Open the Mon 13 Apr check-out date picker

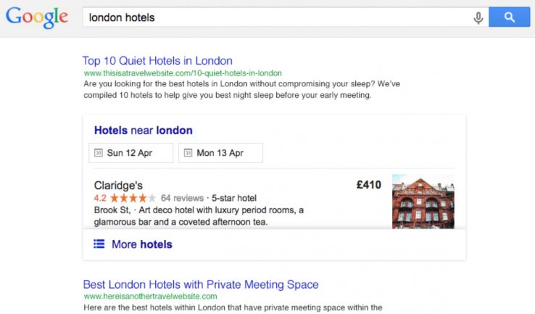pyautogui.click(x=220, y=153)
